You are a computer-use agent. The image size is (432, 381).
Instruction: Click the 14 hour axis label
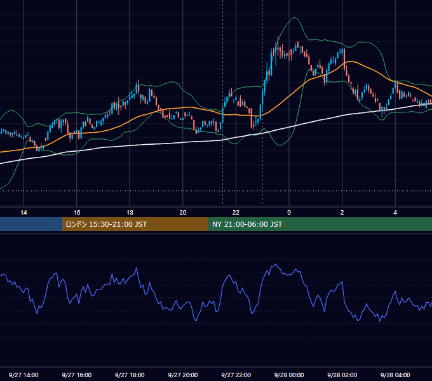[24, 213]
